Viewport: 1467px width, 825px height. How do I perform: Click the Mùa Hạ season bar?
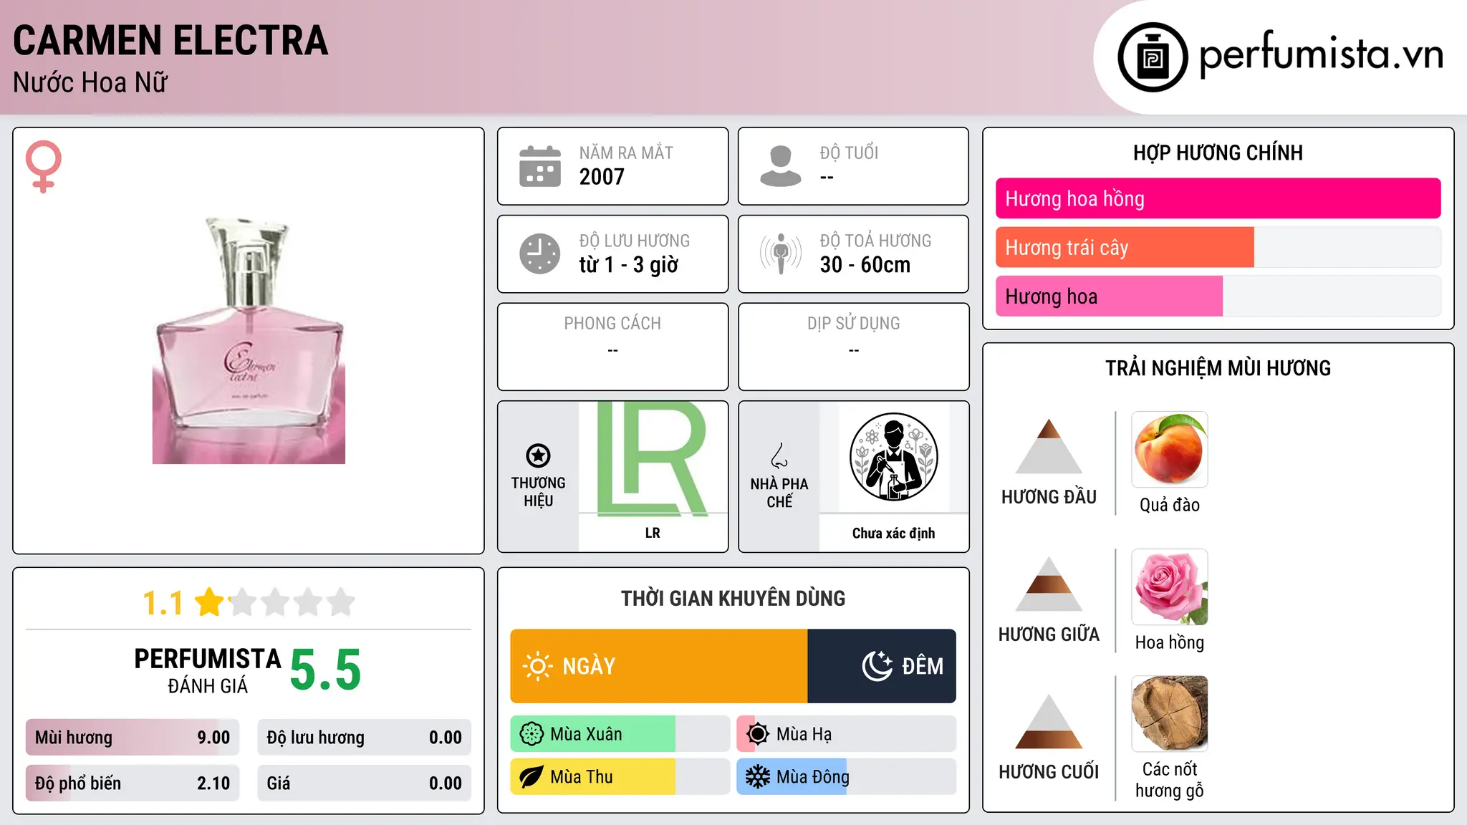click(847, 734)
